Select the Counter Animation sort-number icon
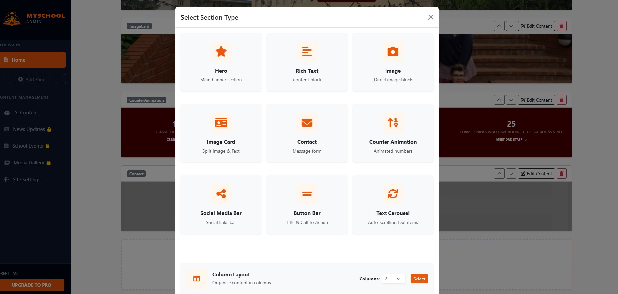 pyautogui.click(x=393, y=123)
